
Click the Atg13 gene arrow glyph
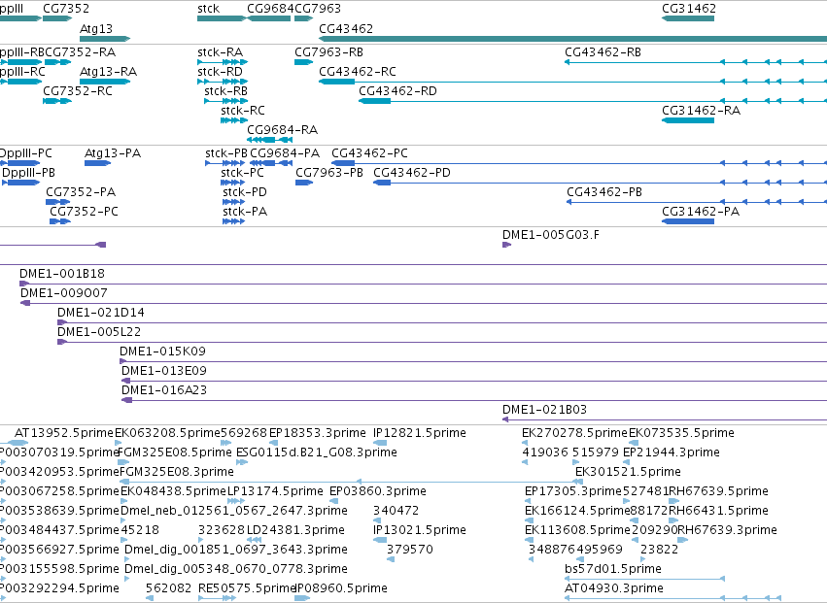pyautogui.click(x=105, y=39)
